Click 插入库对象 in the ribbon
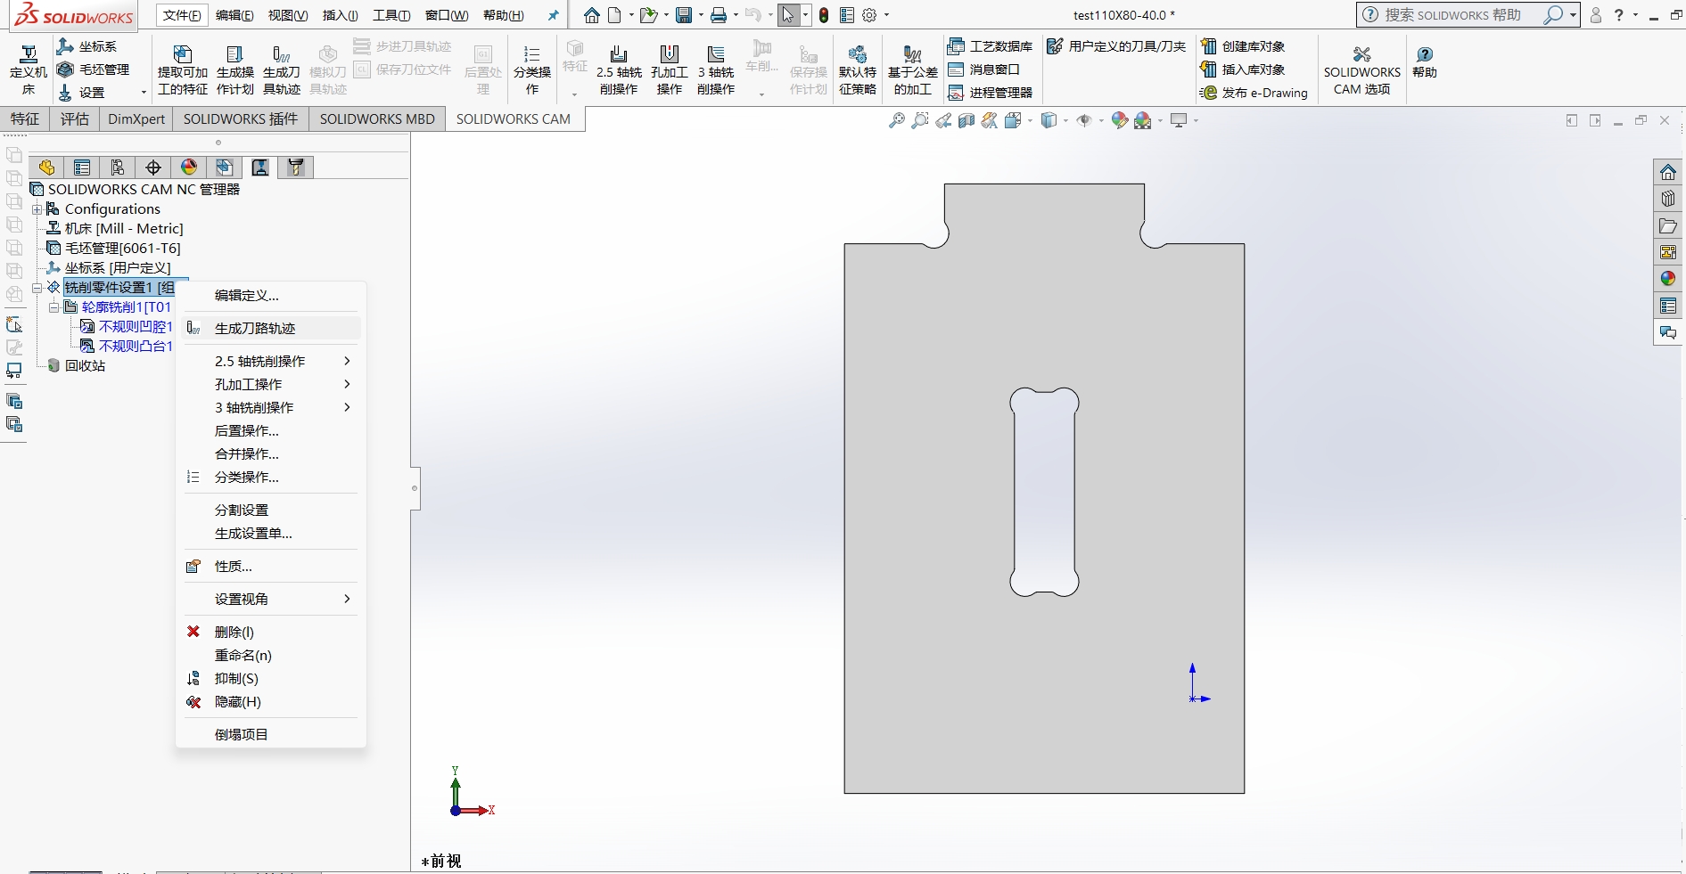1686x874 pixels. coord(1243,69)
